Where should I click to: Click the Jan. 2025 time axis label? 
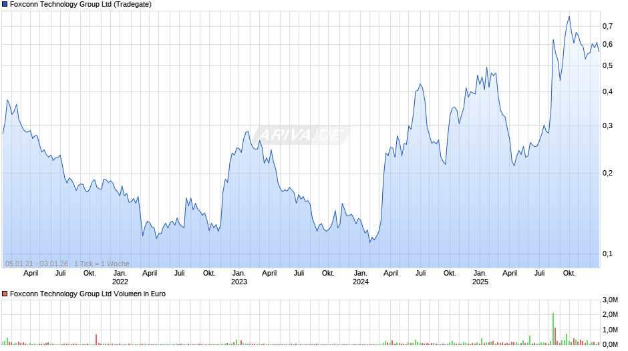tap(480, 278)
